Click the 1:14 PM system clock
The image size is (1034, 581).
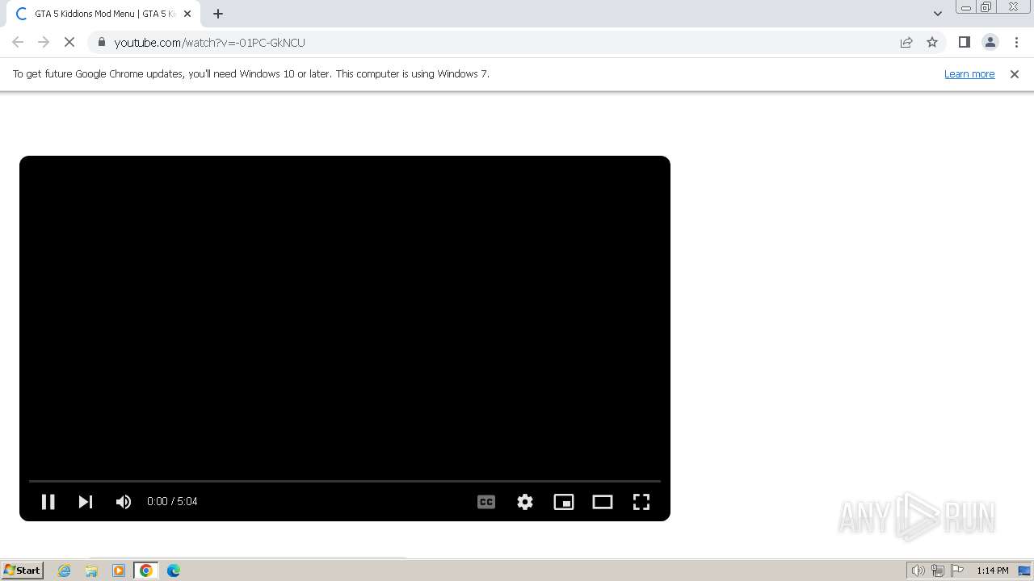point(993,571)
